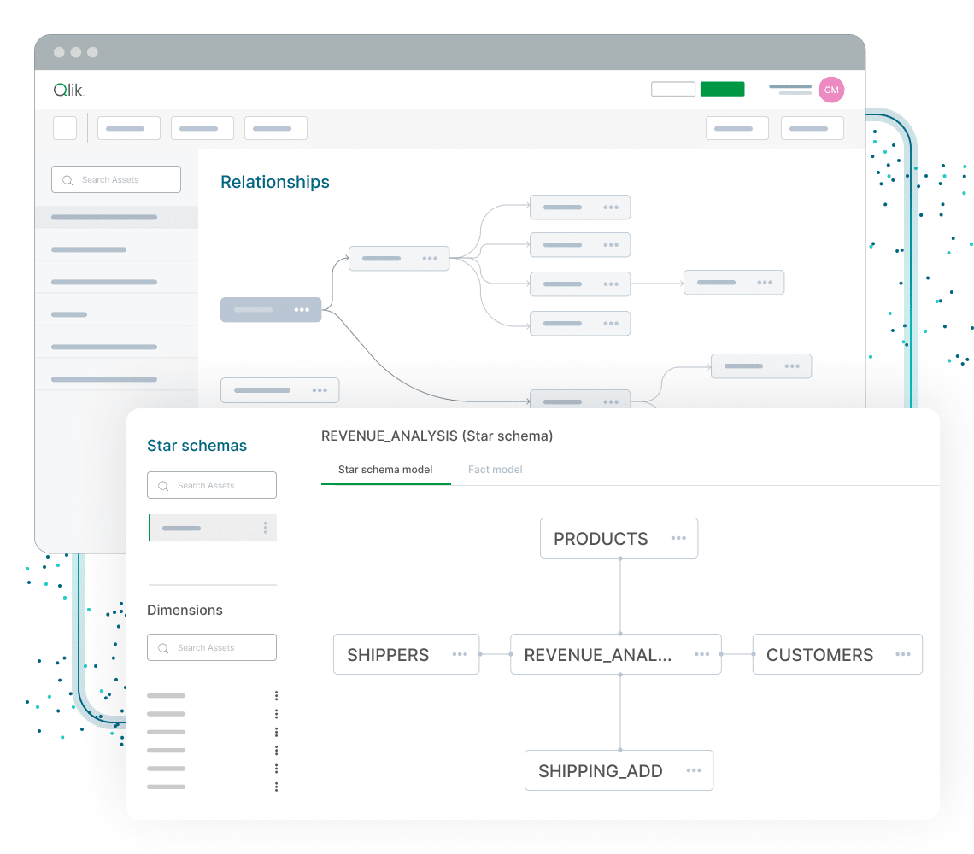Select the SHIPPING_ADD table node
Viewport: 974px width, 854px height.
pyautogui.click(x=619, y=770)
